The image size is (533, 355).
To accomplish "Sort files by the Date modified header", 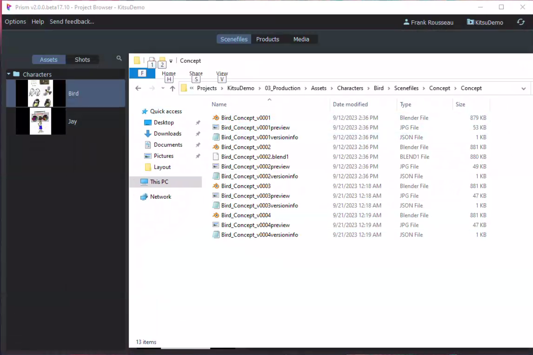I will pyautogui.click(x=350, y=104).
